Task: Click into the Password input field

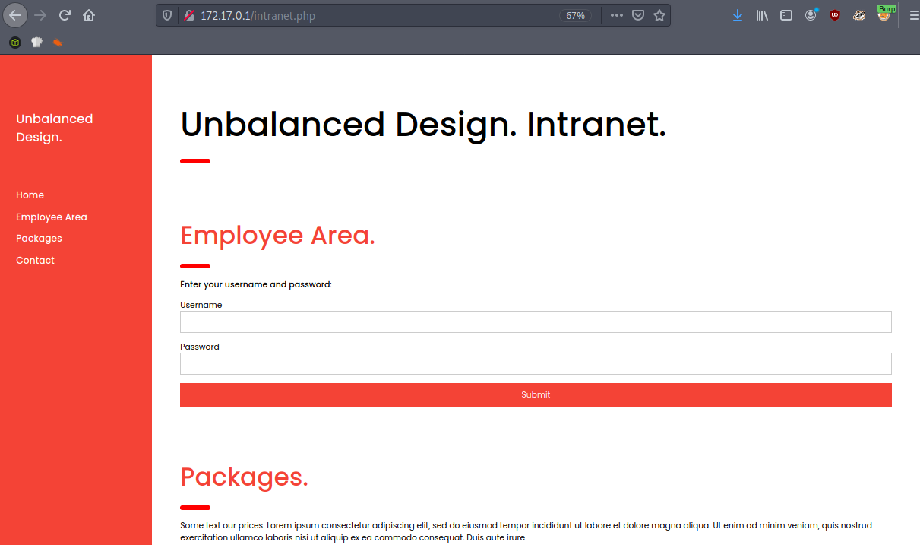Action: (535, 363)
